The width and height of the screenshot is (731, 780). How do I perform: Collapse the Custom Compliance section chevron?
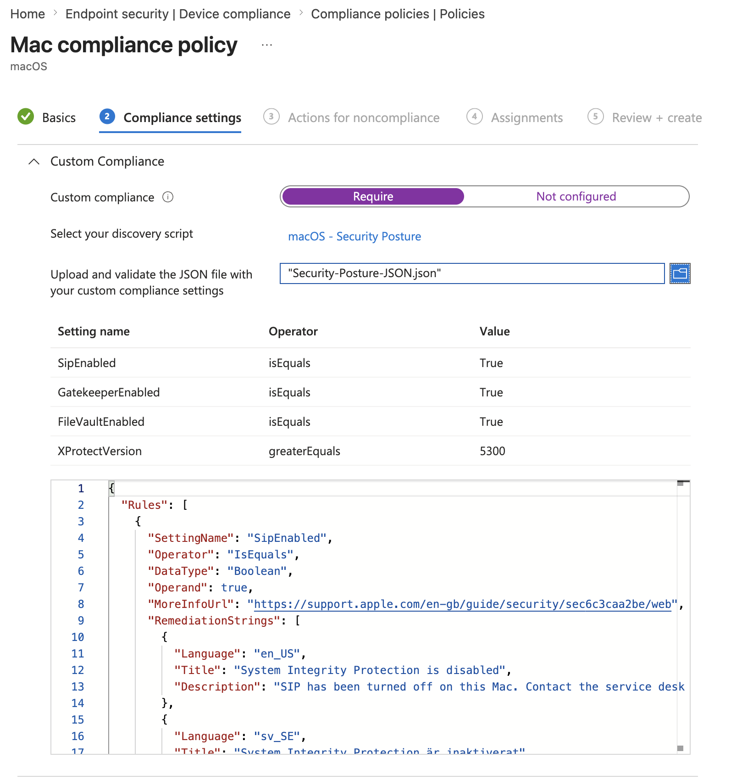point(34,162)
